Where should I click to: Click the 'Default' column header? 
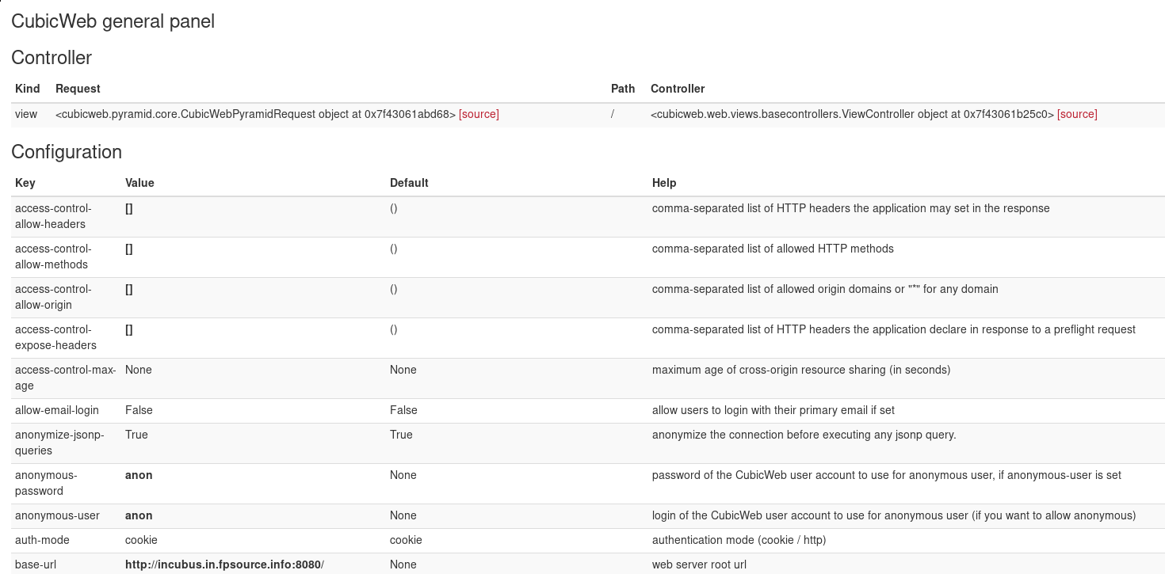(x=409, y=183)
